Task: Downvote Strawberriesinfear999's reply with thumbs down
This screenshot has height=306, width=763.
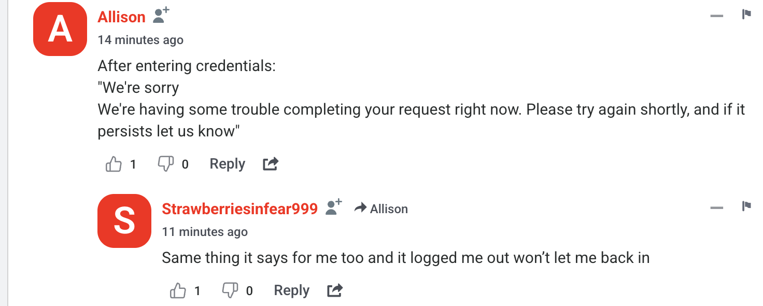Action: click(x=230, y=290)
